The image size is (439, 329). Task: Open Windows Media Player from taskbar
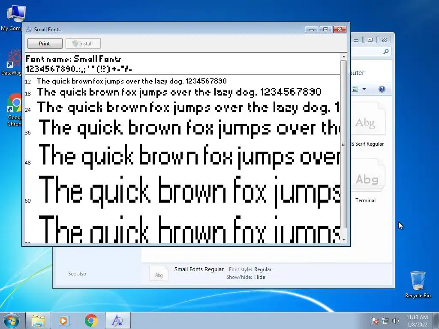pyautogui.click(x=64, y=320)
